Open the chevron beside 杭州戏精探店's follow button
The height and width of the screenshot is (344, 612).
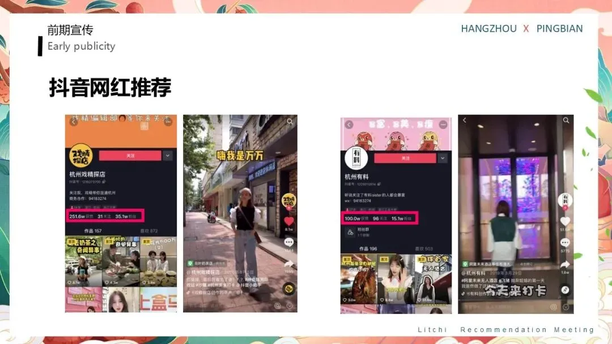tap(166, 154)
